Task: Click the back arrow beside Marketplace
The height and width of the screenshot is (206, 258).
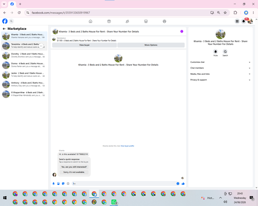Action: 4,29
